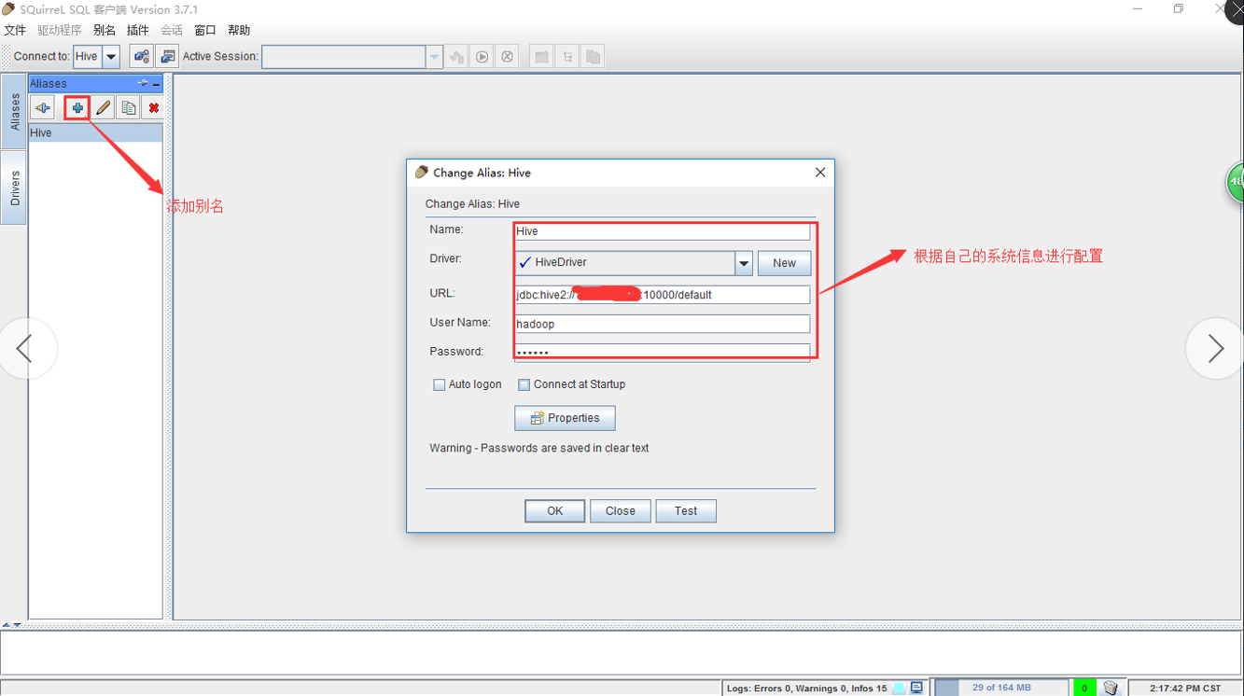Click the 2:17:42 PM CST clock
The width and height of the screenshot is (1244, 696).
[x=1185, y=689]
